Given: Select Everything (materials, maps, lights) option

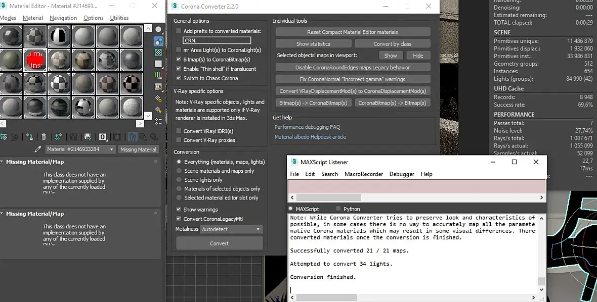Looking at the screenshot, I should pos(179,162).
